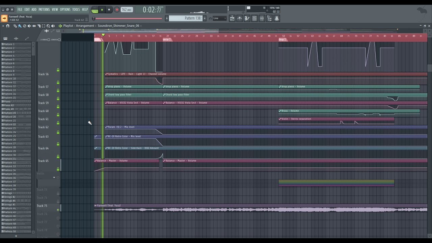Open the VIEW menu
The width and height of the screenshot is (432, 243).
(x=55, y=9)
